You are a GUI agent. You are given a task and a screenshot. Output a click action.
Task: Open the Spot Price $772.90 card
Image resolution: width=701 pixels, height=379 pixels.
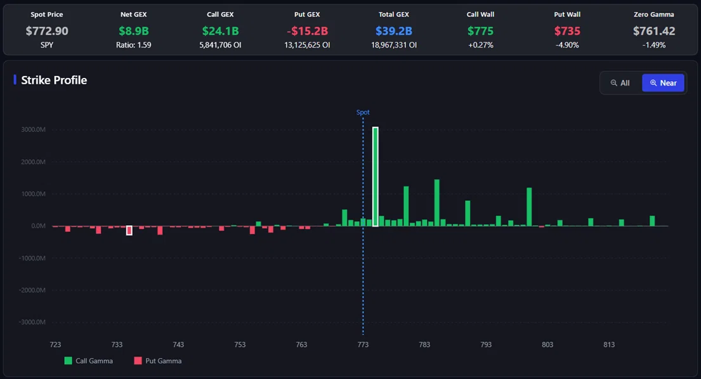pyautogui.click(x=47, y=30)
